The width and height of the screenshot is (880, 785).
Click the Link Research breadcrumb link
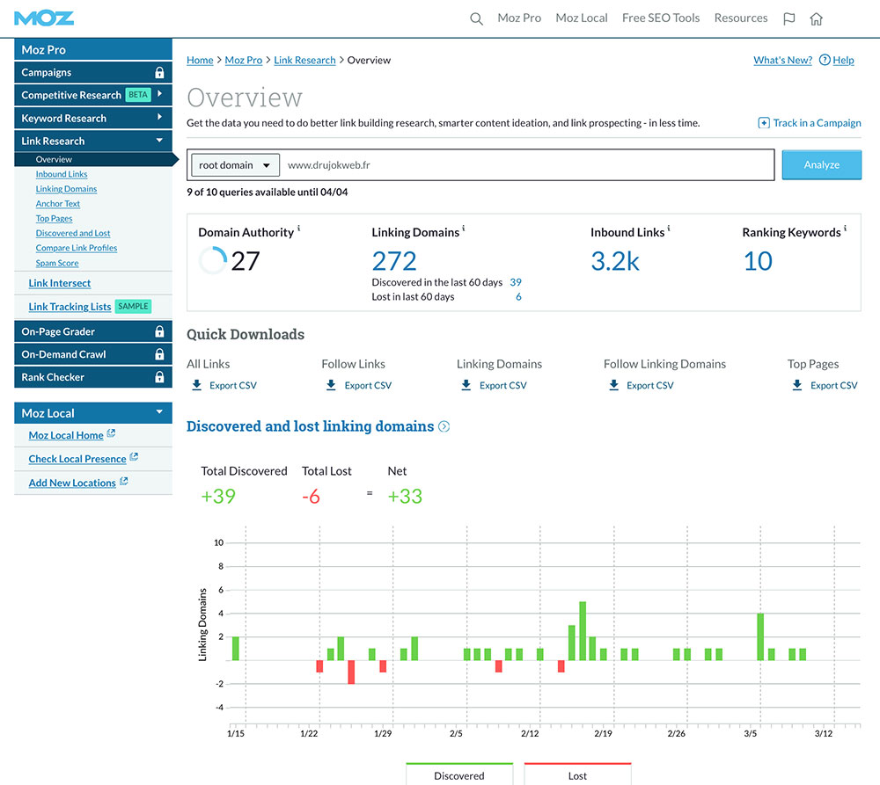pos(304,60)
